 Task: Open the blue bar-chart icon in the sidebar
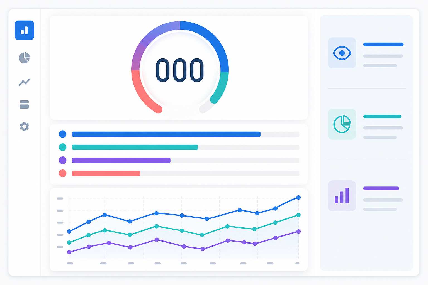(x=25, y=30)
